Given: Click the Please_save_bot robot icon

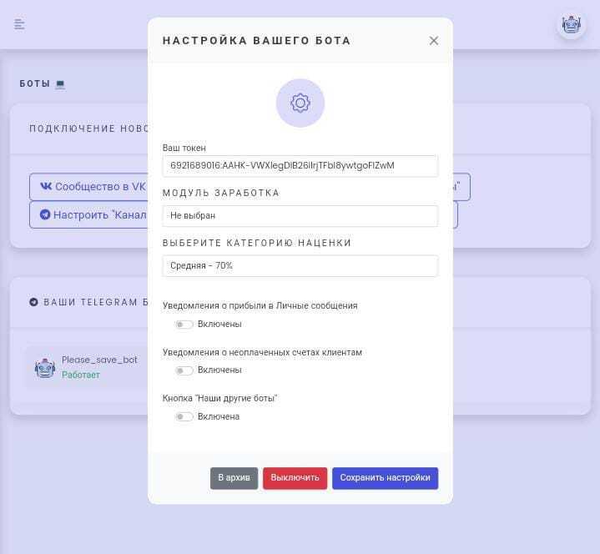Looking at the screenshot, I should tap(44, 368).
